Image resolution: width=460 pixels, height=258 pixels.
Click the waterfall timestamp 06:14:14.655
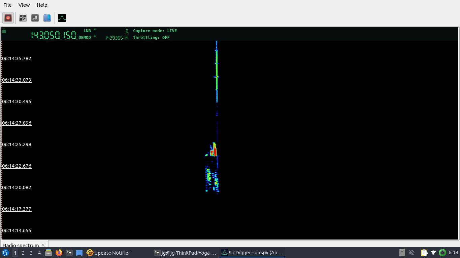(17, 230)
